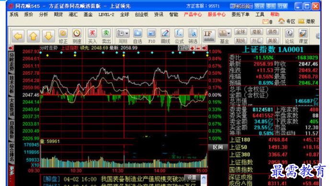Image resolution: width=330 pixels, height=186 pixels.
Task: Click the 行情 title bar button
Action: (282, 6)
